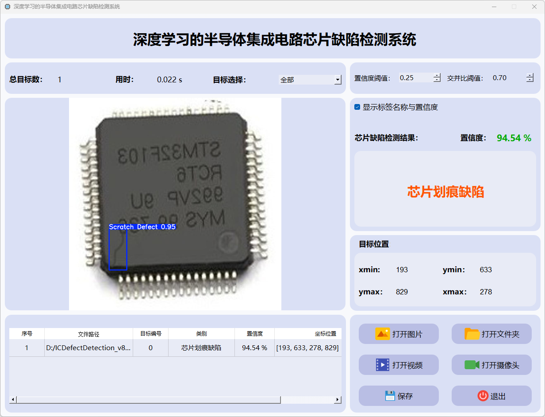The height and width of the screenshot is (417, 545).
Task: Click the 目标编号 cell value 0
Action: coord(150,348)
